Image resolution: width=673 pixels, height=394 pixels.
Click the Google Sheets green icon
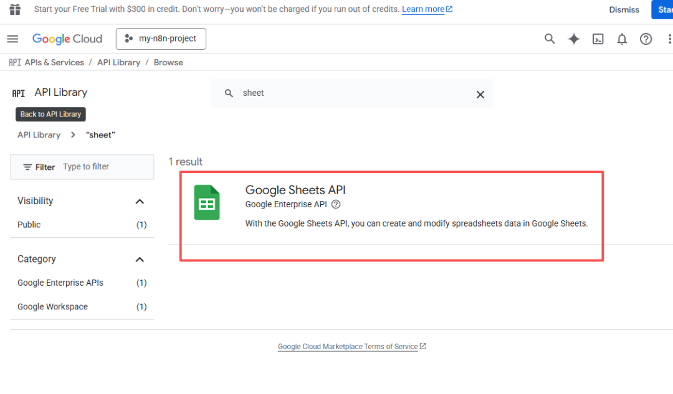(x=207, y=203)
